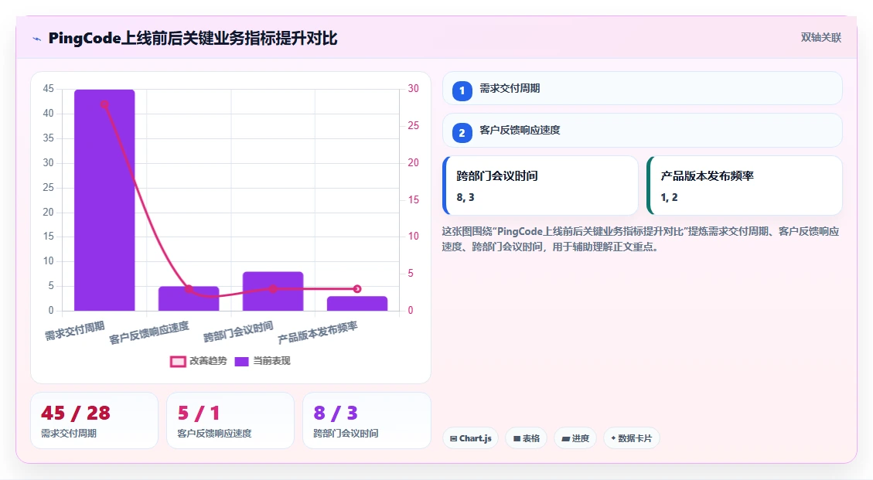Open the 跨部门会议时间 card

coord(540,186)
